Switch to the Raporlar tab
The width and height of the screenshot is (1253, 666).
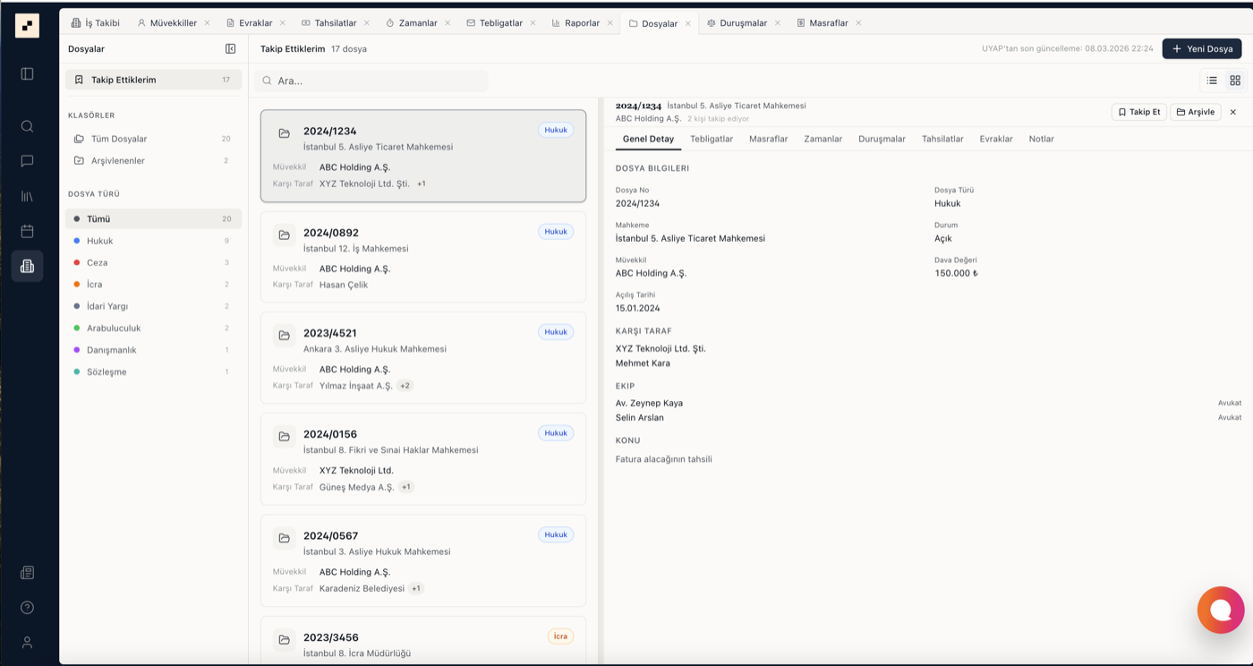(581, 23)
